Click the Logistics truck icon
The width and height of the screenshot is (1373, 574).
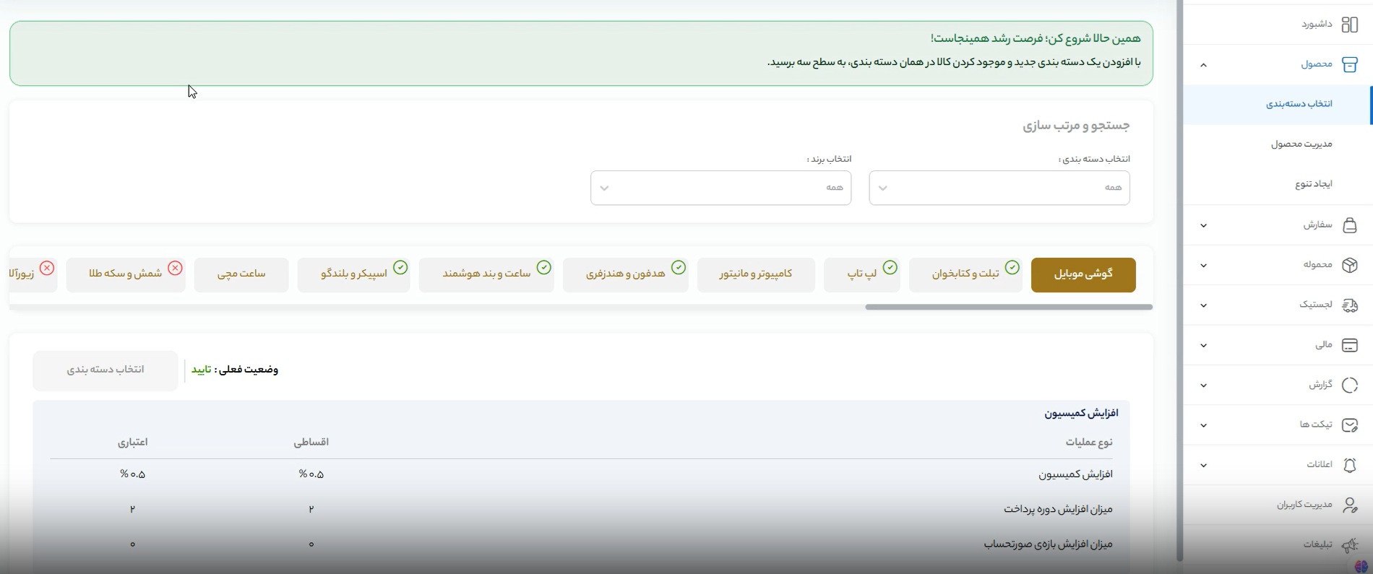(x=1349, y=305)
